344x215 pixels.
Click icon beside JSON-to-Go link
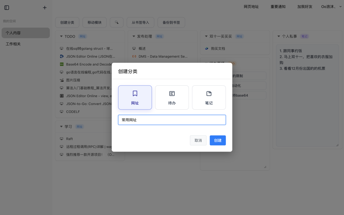(62, 104)
